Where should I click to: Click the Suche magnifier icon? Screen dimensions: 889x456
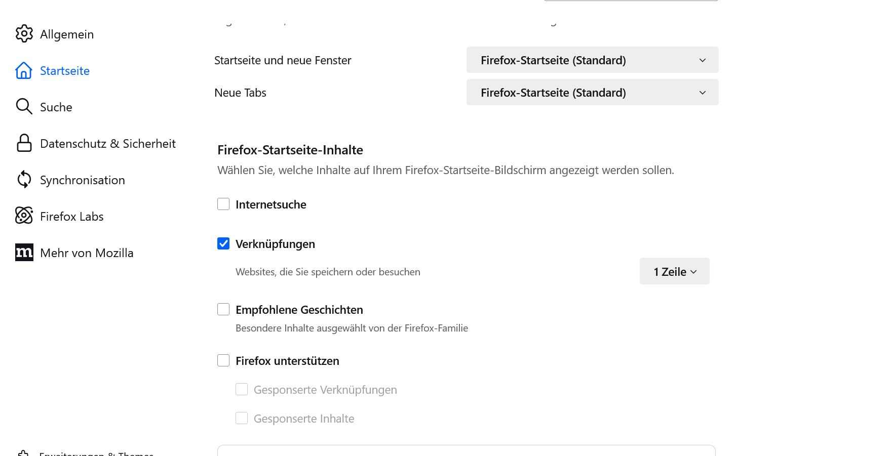pyautogui.click(x=24, y=107)
